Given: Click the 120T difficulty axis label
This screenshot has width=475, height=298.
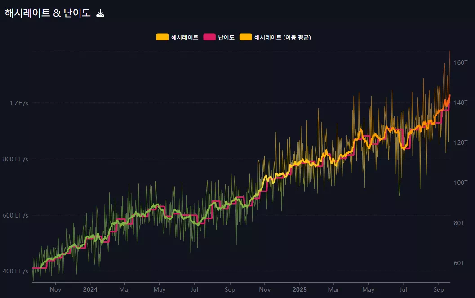Looking at the screenshot, I should (x=460, y=142).
